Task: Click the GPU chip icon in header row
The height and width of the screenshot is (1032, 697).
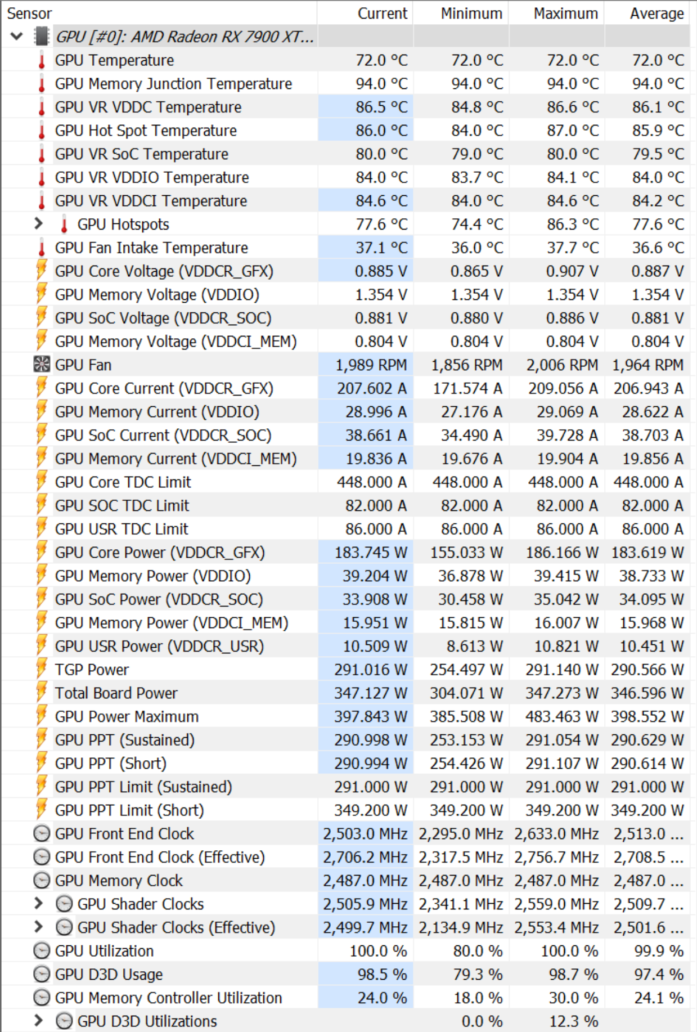Action: (x=42, y=37)
